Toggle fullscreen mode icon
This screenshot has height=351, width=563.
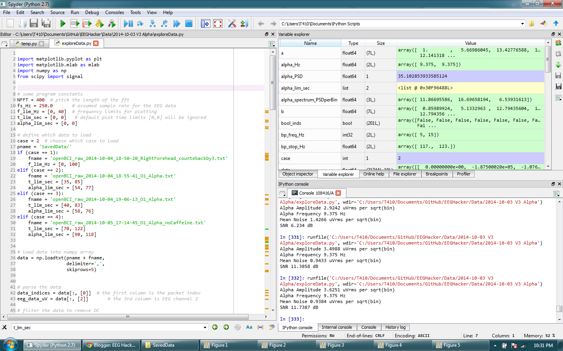[218, 23]
